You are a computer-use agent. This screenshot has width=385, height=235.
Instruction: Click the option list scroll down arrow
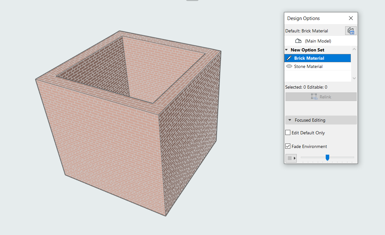coord(354,78)
